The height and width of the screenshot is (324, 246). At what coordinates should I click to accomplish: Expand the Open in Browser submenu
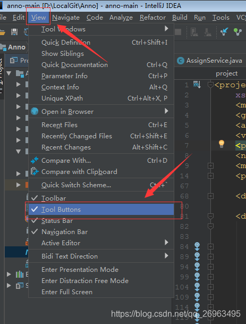[101, 112]
